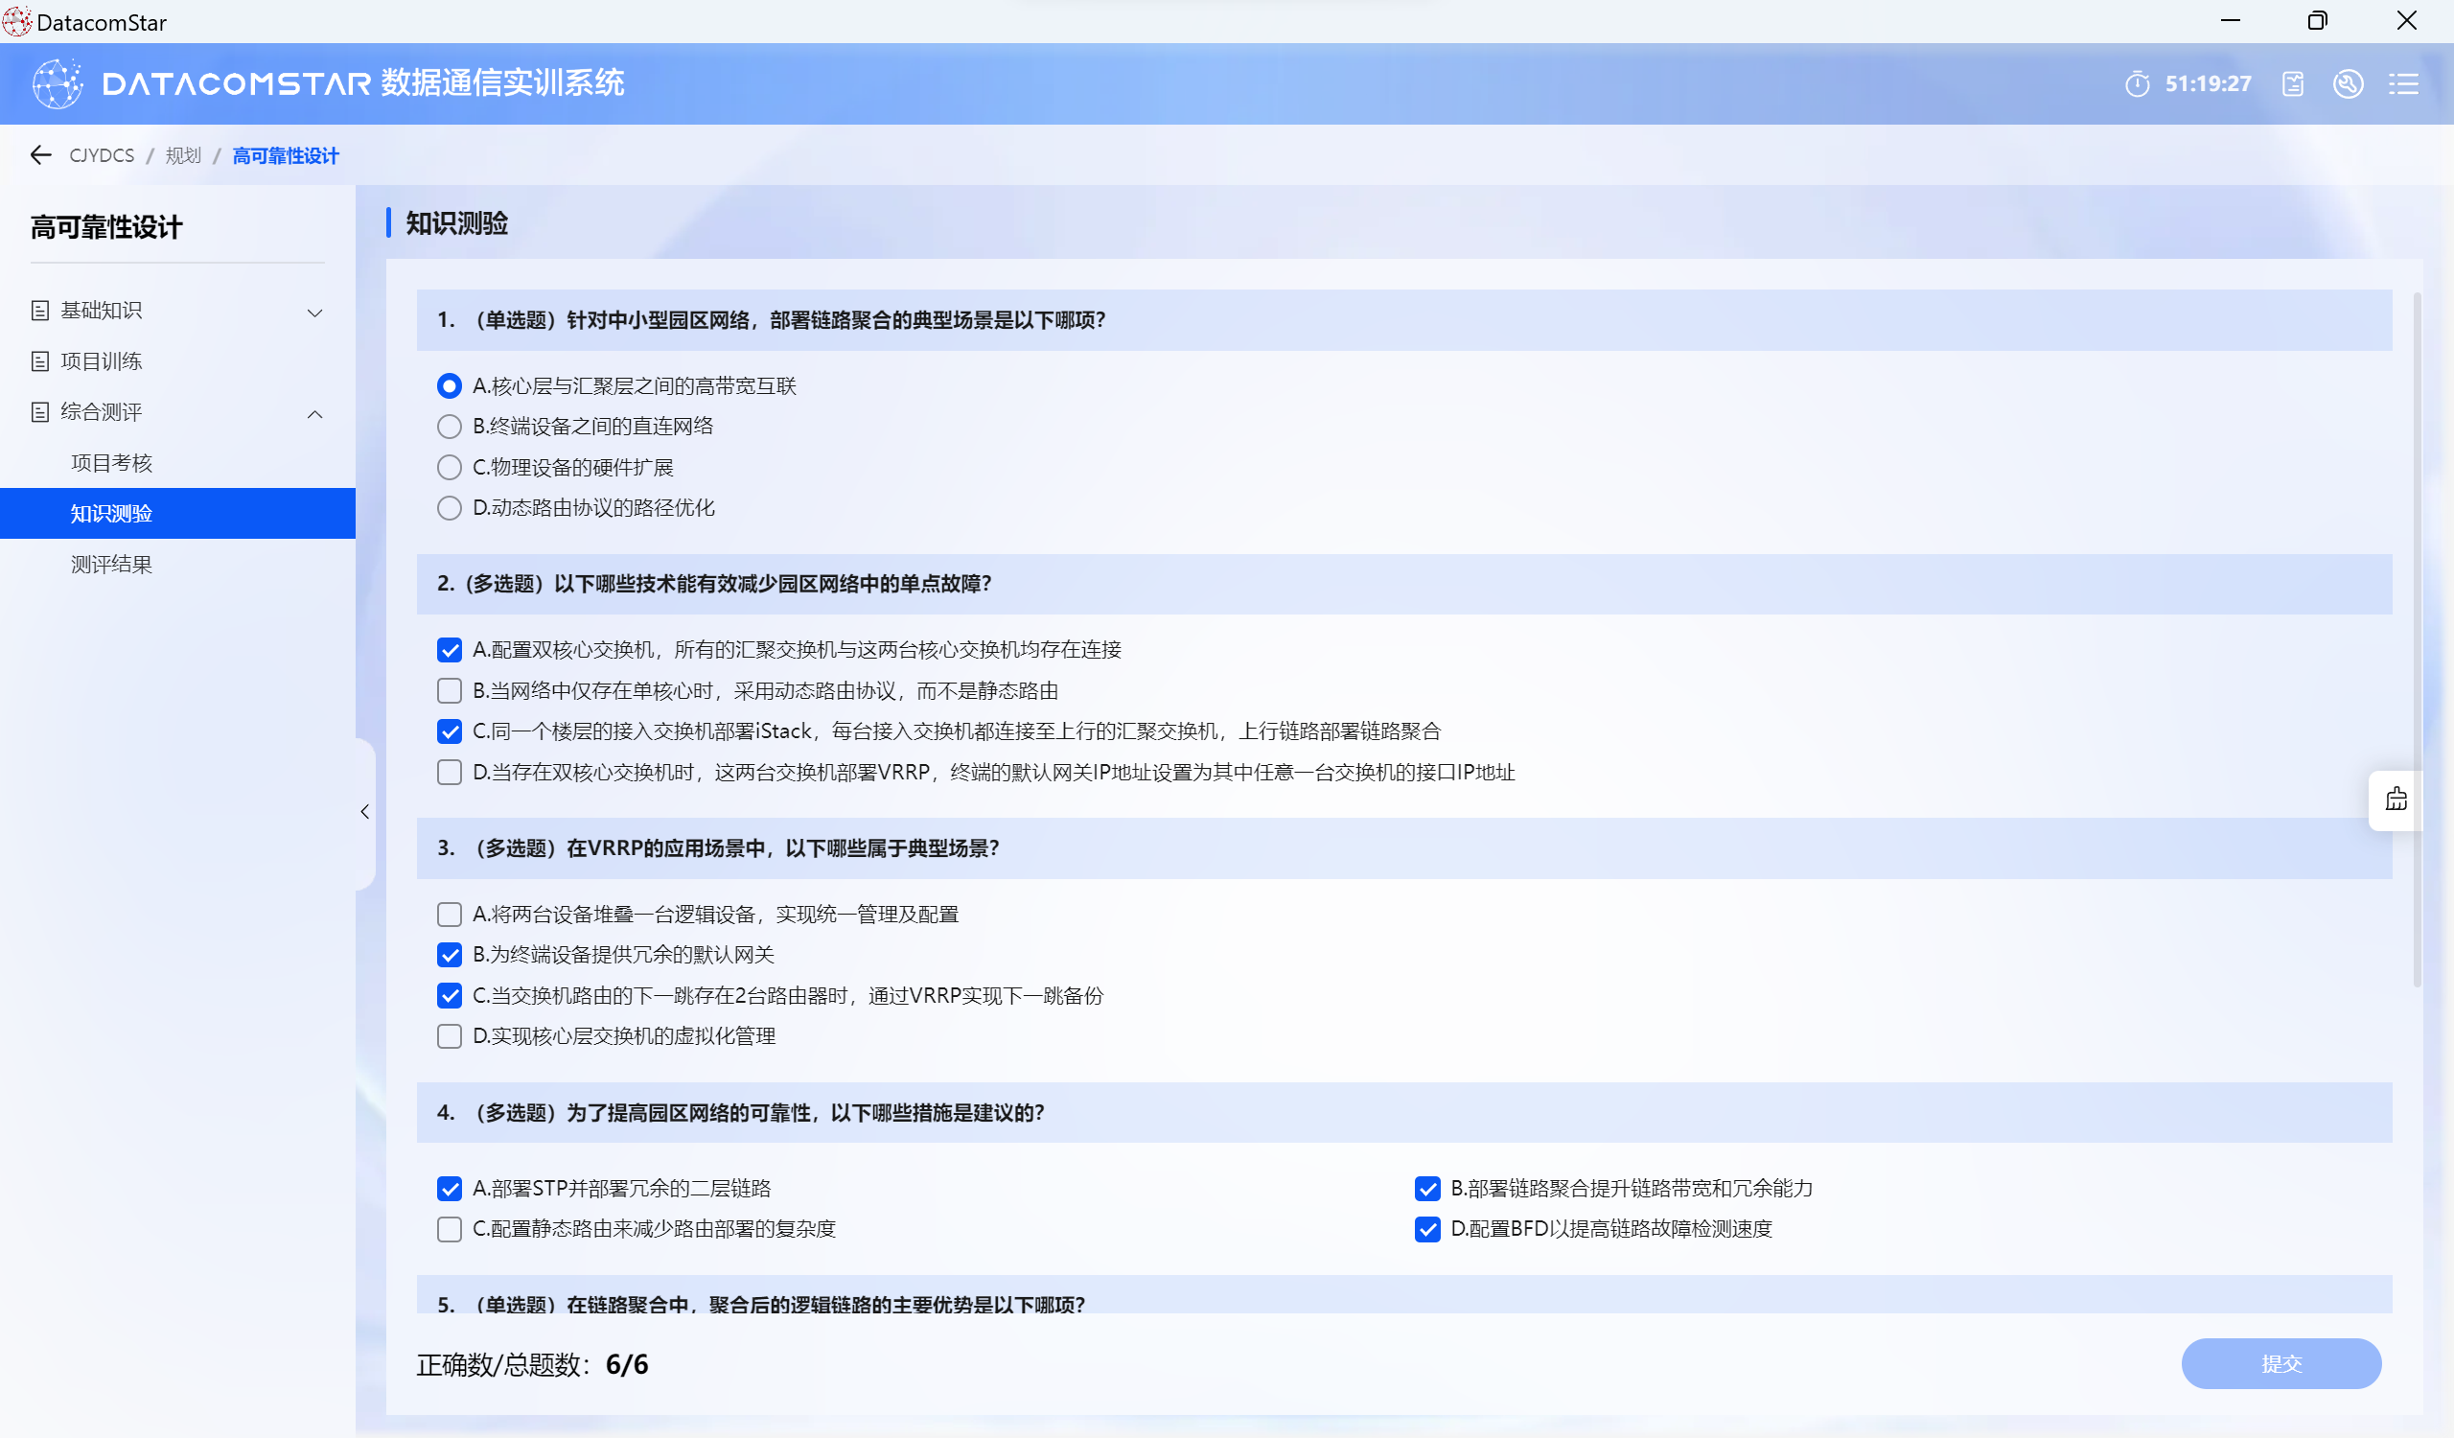Collapse the 综合测评 section chevron
This screenshot has height=1438, width=2454.
click(x=314, y=414)
